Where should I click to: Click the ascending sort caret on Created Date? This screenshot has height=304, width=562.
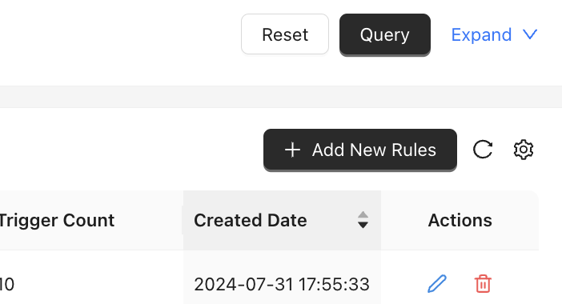[363, 215]
